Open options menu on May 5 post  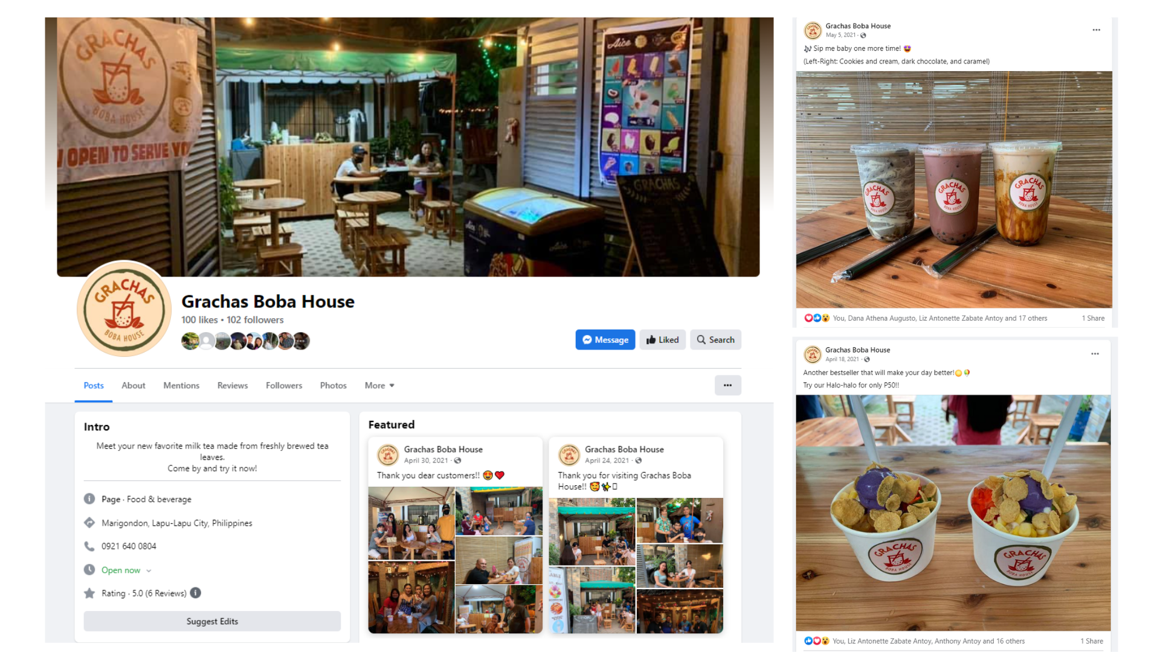1096,30
